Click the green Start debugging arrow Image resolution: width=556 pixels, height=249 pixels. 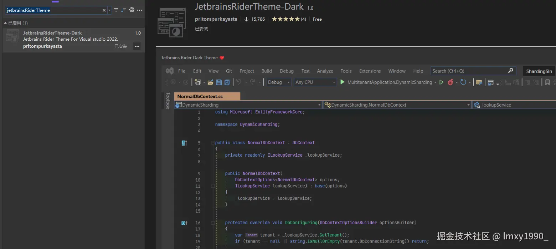pyautogui.click(x=343, y=82)
